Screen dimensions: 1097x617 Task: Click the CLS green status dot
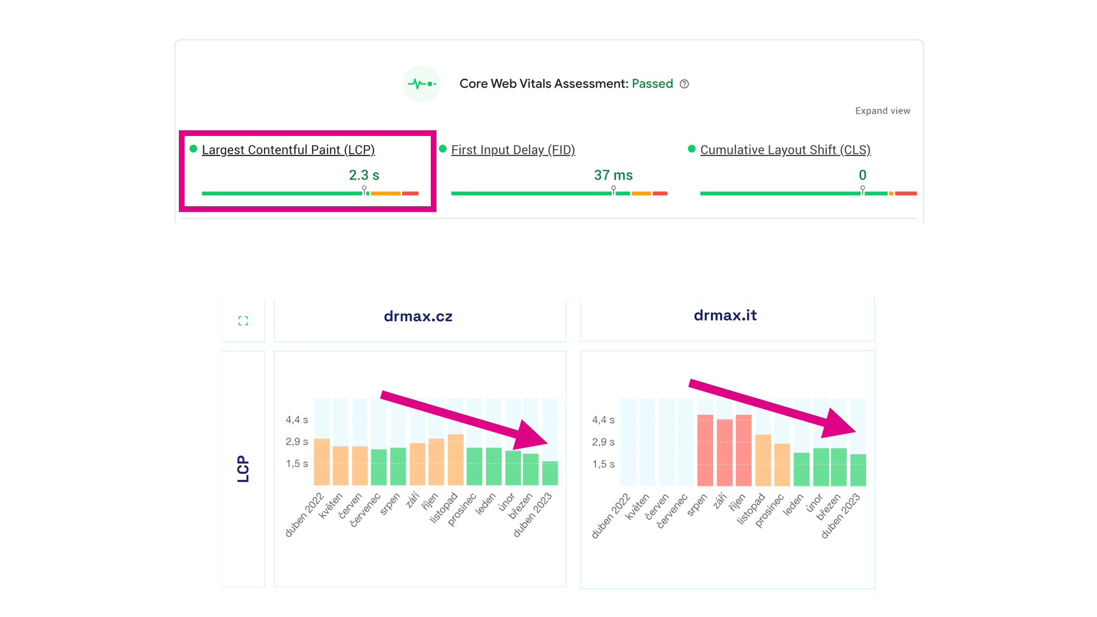click(x=691, y=149)
